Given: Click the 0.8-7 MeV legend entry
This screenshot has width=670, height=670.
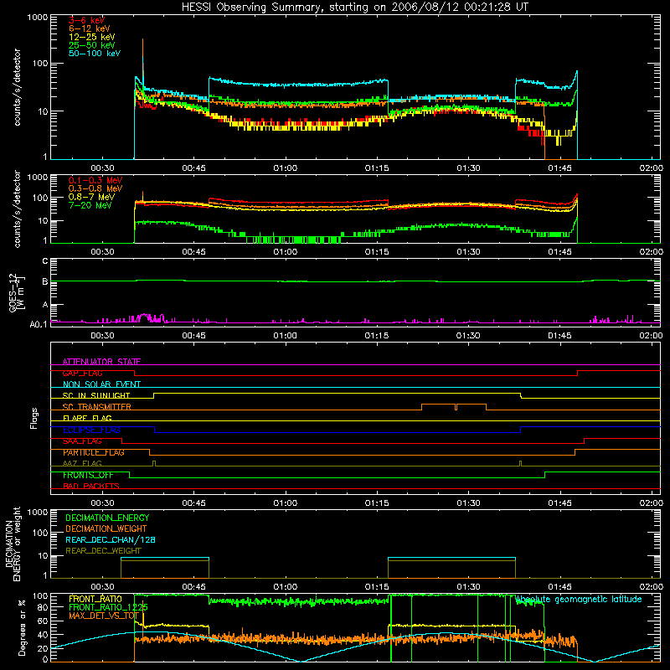Looking at the screenshot, I should pyautogui.click(x=91, y=197).
